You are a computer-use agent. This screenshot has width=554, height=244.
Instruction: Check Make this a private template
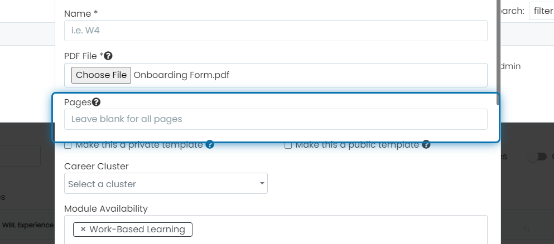(x=68, y=145)
